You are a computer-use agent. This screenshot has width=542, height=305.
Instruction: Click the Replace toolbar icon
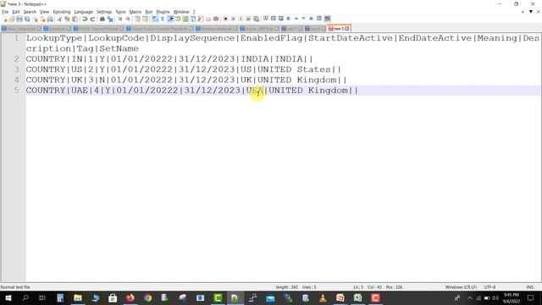[x=110, y=19]
